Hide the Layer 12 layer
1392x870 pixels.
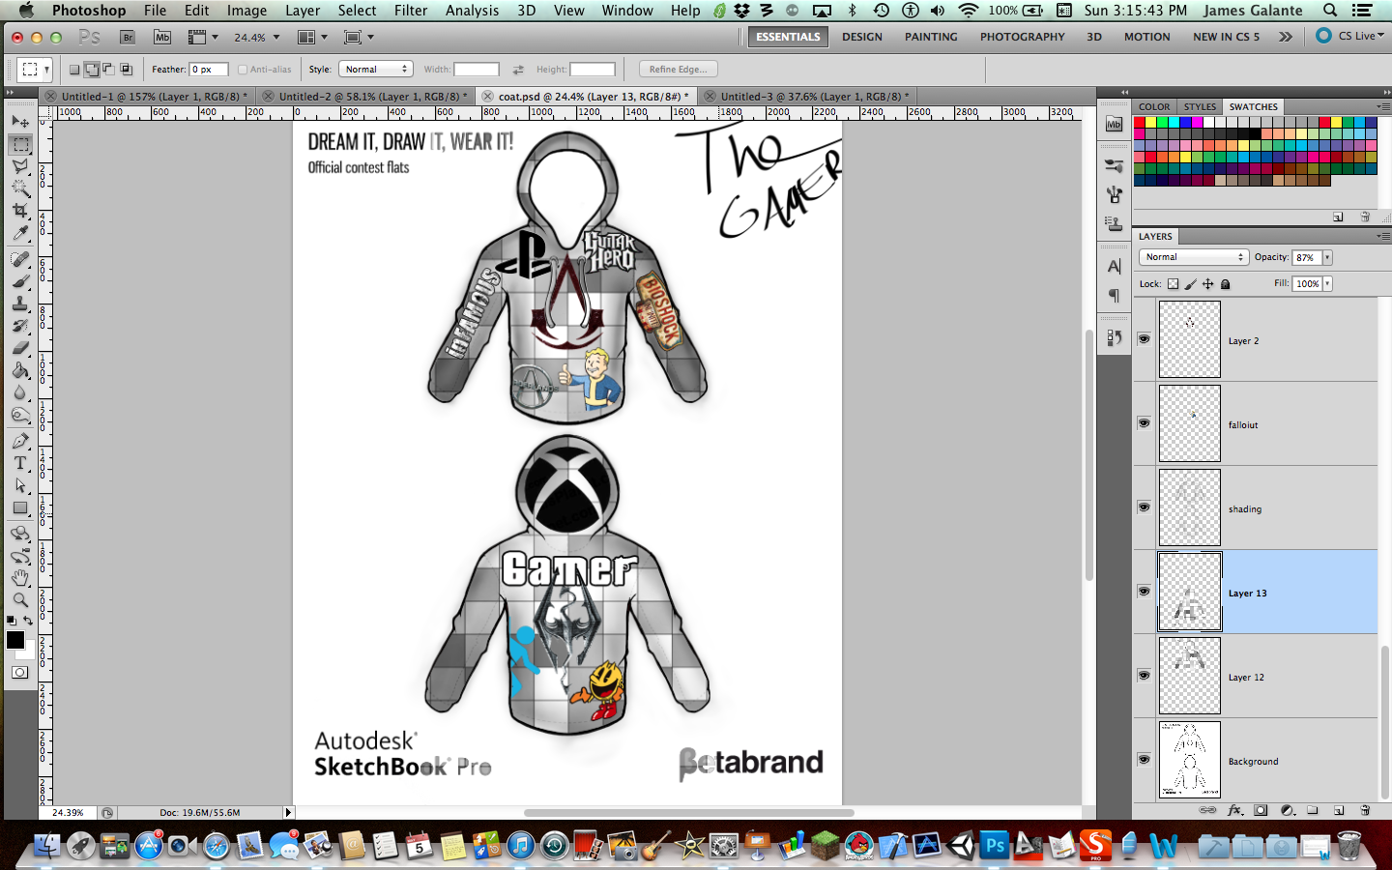pyautogui.click(x=1144, y=676)
